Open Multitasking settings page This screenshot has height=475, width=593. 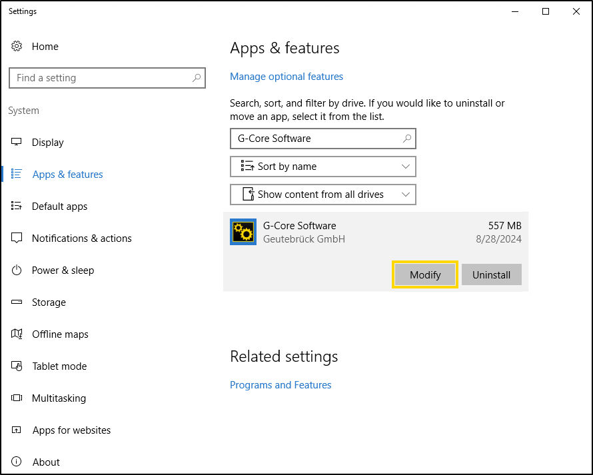click(59, 398)
